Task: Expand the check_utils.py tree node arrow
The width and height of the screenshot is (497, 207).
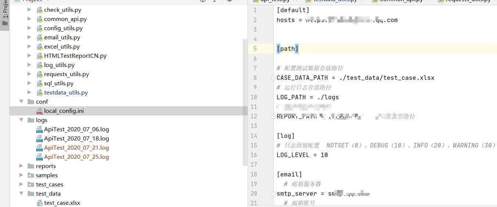Action: tap(29, 10)
